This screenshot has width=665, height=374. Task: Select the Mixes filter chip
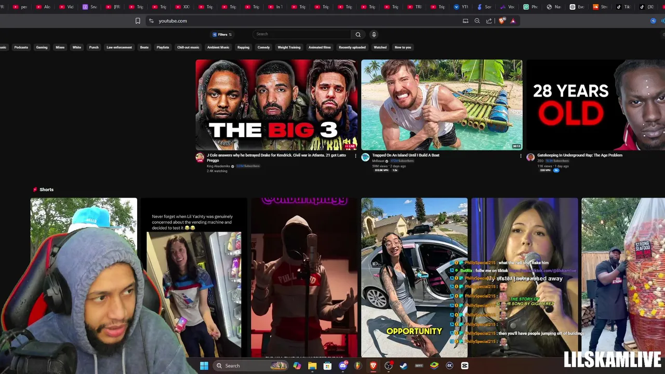tap(60, 47)
